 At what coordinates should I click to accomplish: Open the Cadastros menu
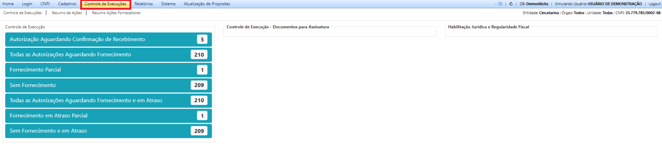click(67, 4)
